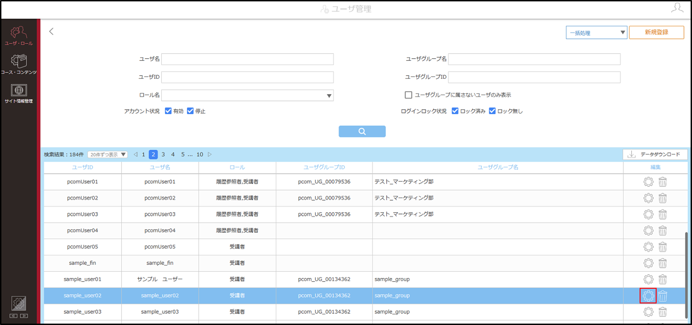Toggle the ロック無し checkbox

(x=492, y=111)
